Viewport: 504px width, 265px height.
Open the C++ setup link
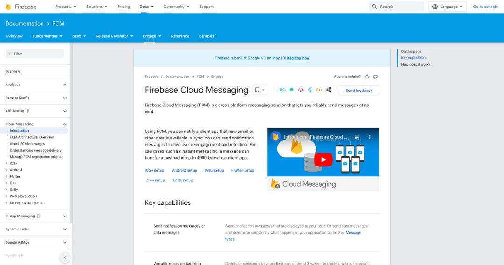coord(156,181)
